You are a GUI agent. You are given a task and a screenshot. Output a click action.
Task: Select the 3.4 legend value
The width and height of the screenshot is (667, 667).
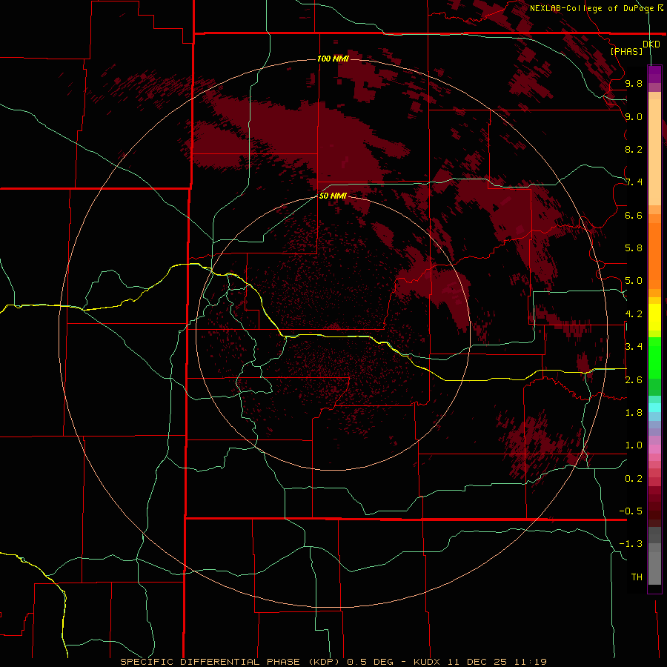pyautogui.click(x=634, y=347)
